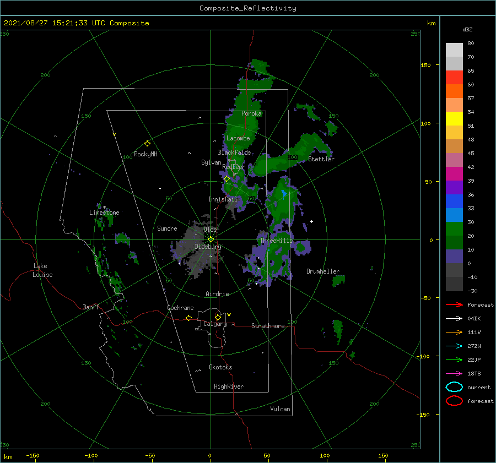Click the Composite_Reflectivity title
The height and width of the screenshot is (463, 496).
tap(248, 8)
